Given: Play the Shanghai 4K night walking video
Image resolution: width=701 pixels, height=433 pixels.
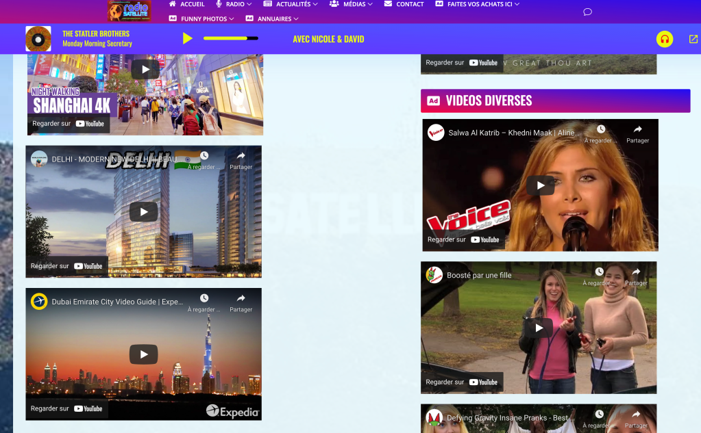Looking at the screenshot, I should pyautogui.click(x=145, y=68).
